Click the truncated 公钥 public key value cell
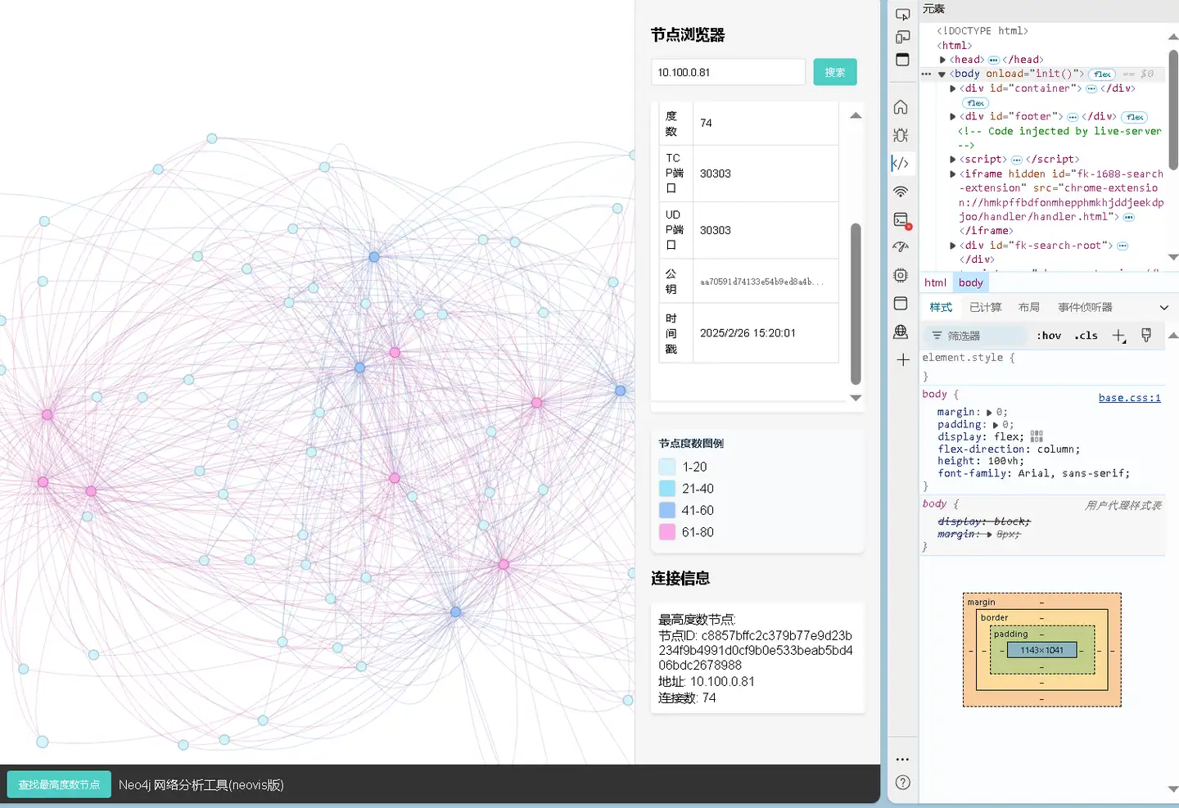The height and width of the screenshot is (808, 1179). [766, 281]
